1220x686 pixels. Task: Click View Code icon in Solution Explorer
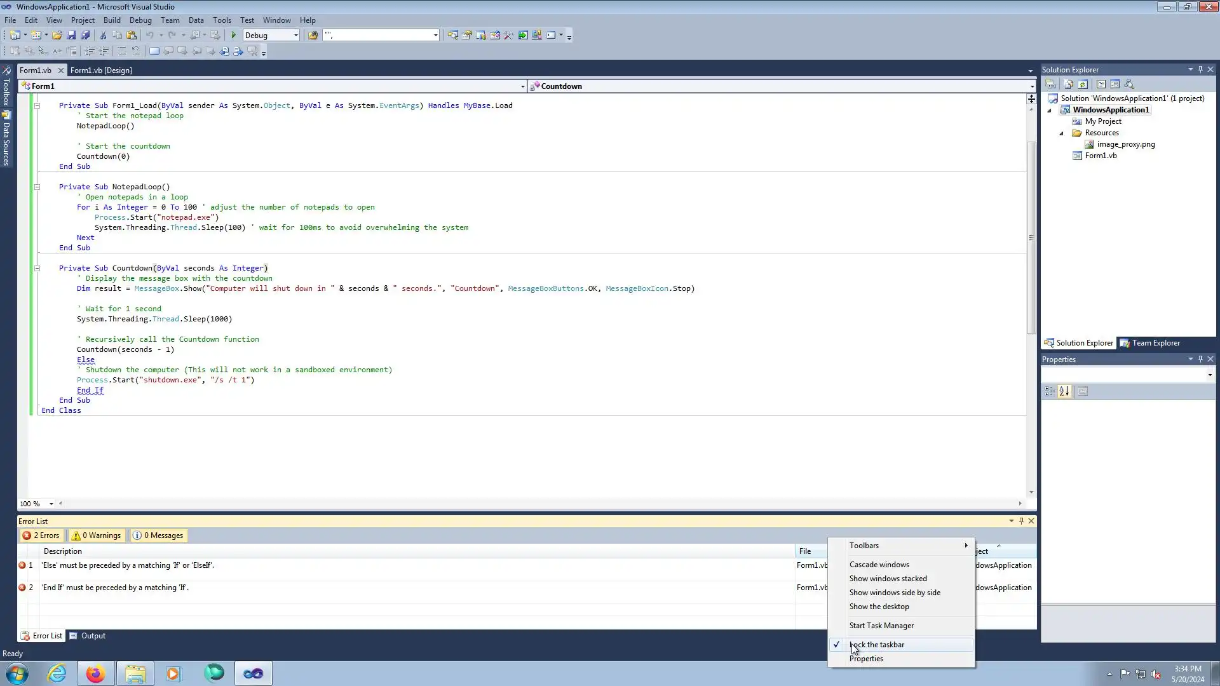tap(1101, 84)
